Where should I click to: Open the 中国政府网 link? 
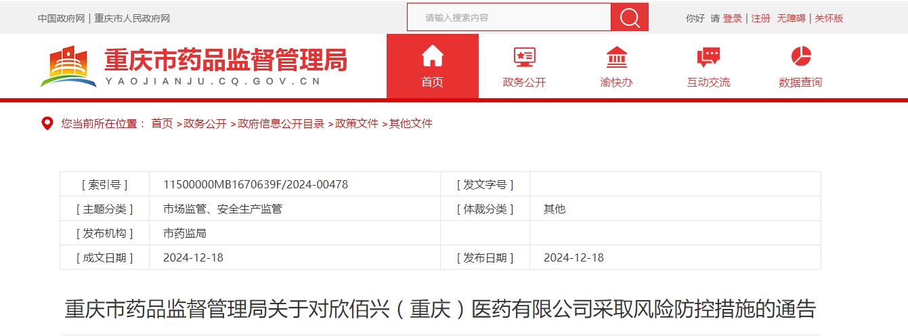(61, 18)
